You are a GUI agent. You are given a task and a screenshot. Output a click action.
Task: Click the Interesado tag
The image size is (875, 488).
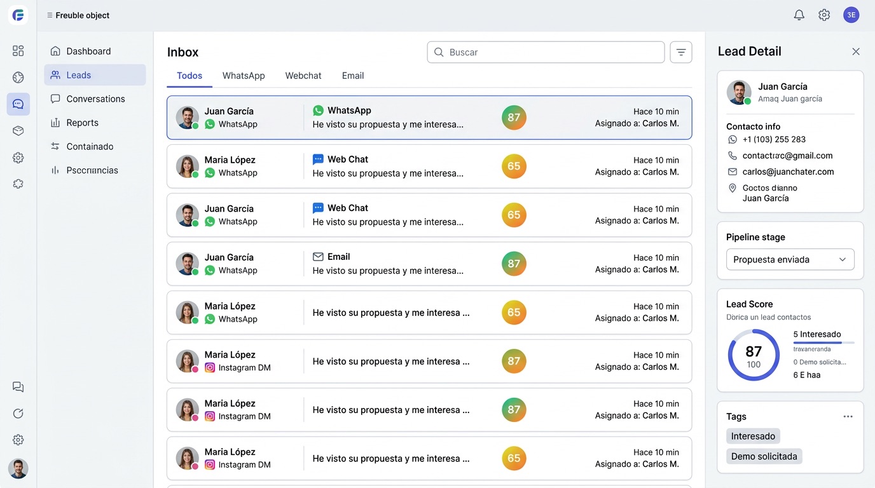click(753, 436)
